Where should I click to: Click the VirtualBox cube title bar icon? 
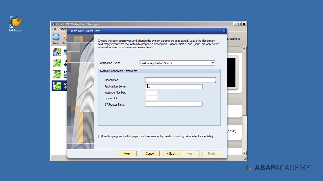(x=53, y=24)
